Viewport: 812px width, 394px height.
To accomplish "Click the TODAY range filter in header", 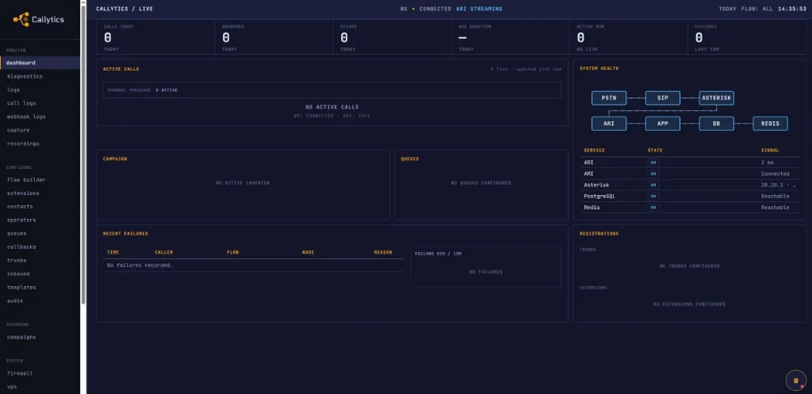I will (726, 9).
